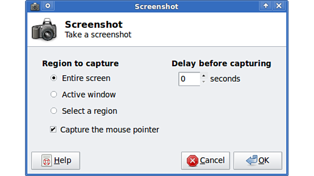
Task: Click the Capture the mouse pointer label
Action: click(110, 130)
